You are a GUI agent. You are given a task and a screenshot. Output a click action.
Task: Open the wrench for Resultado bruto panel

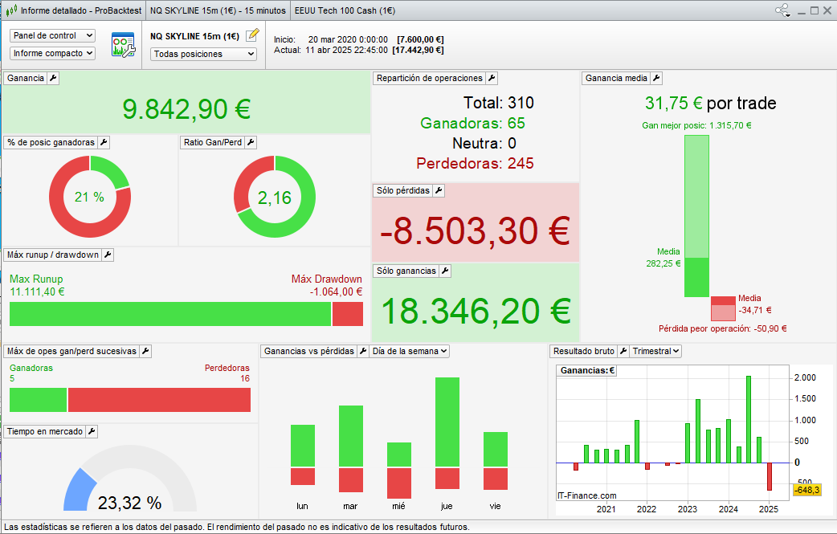623,351
